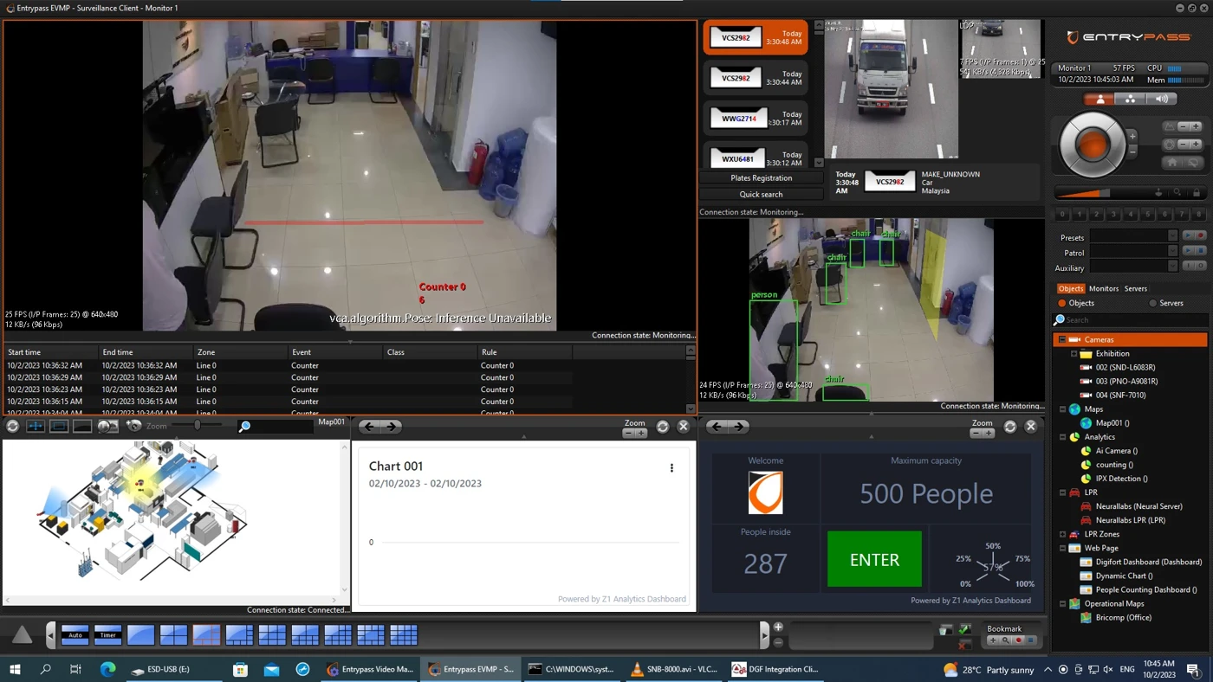The width and height of the screenshot is (1213, 682).
Task: Go back in the people counting dashboard panel
Action: point(716,427)
